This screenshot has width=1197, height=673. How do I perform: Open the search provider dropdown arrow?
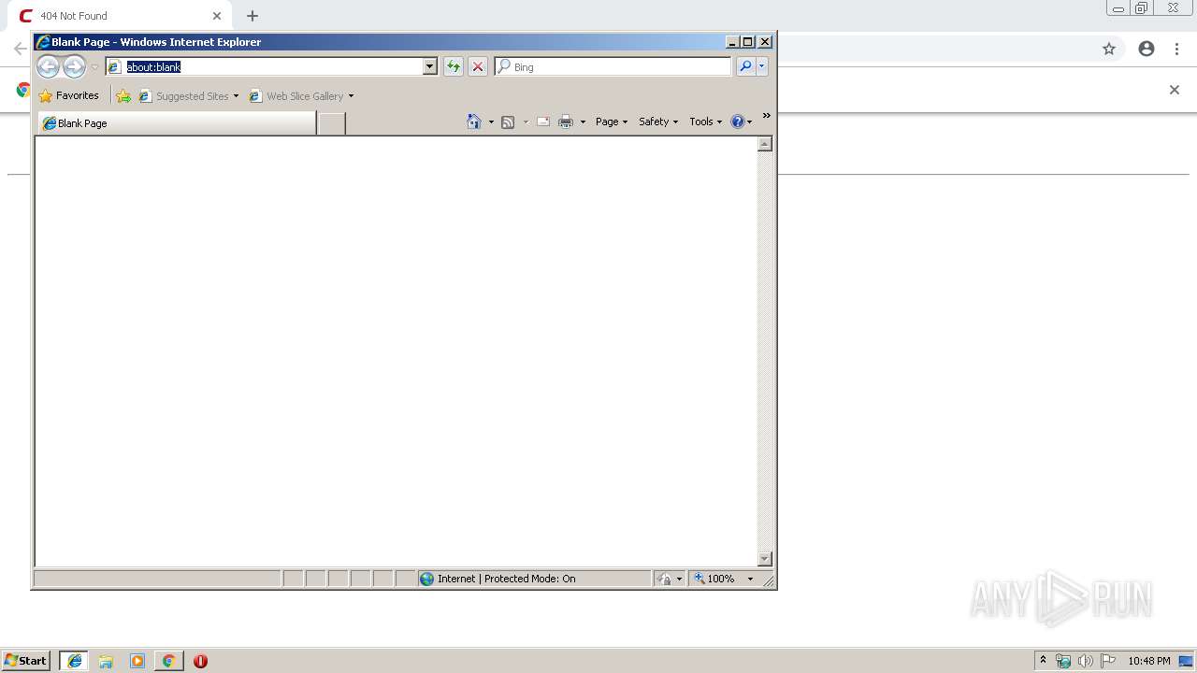click(x=762, y=66)
